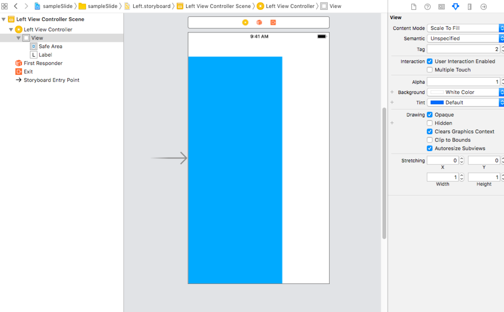This screenshot has height=312, width=504.
Task: Click the white Background color swatch
Action: point(437,92)
